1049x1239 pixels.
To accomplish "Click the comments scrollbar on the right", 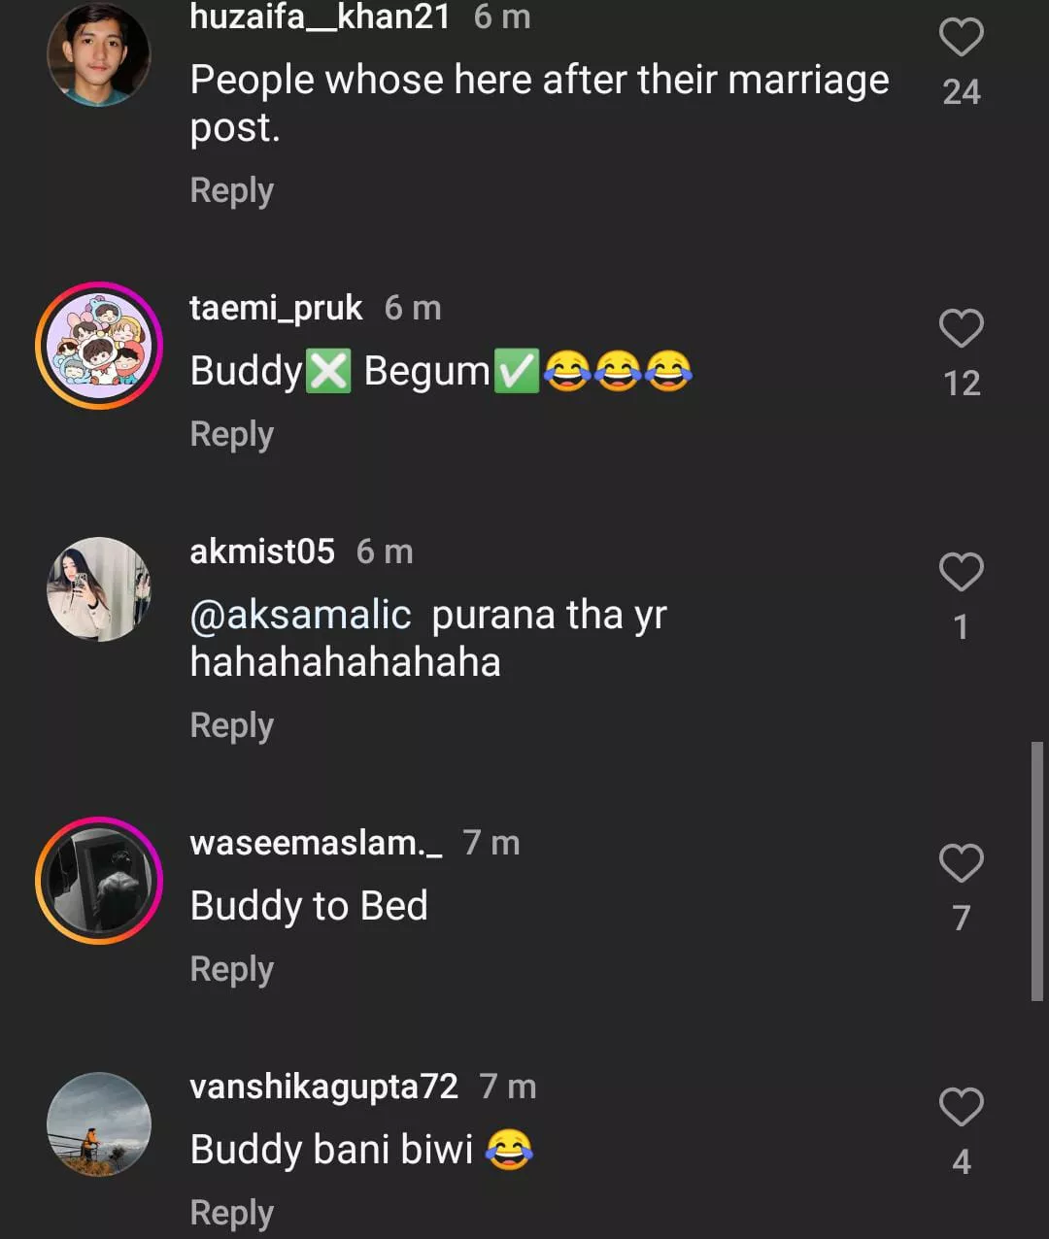I will click(1036, 871).
